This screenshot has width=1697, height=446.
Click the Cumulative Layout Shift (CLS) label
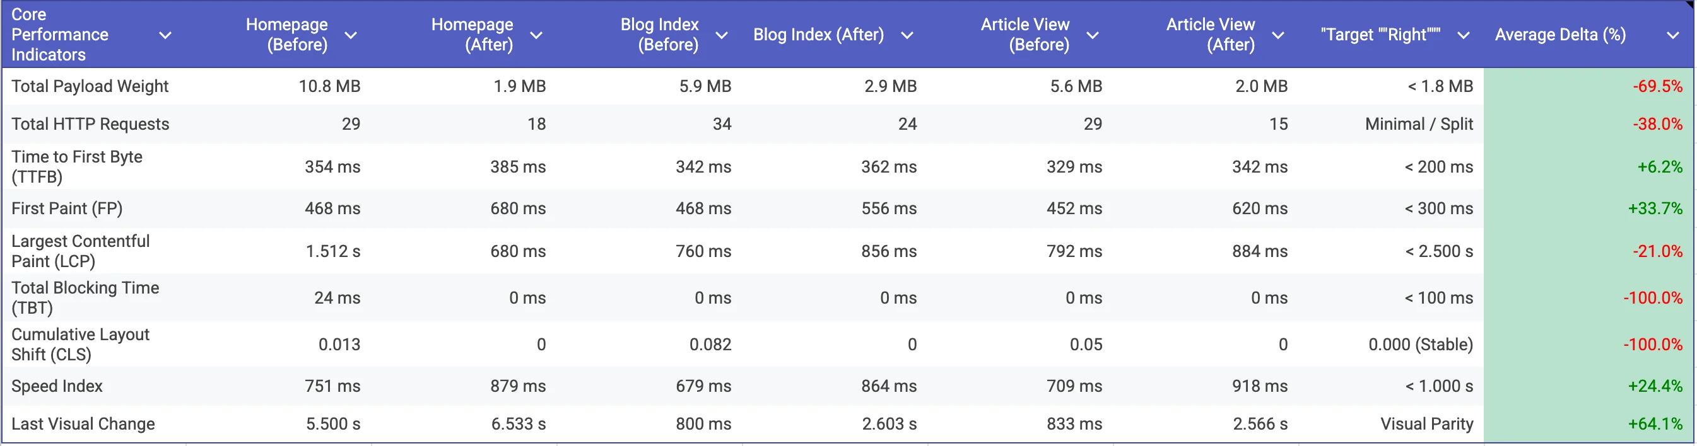81,344
